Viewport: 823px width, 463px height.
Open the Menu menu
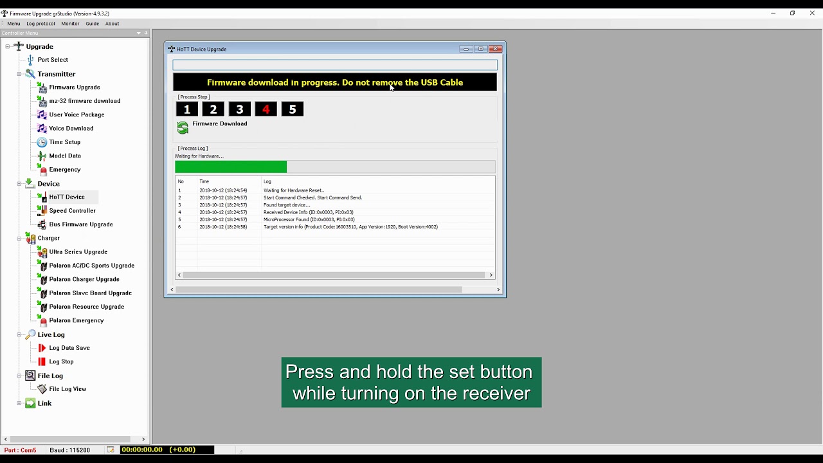(x=14, y=24)
